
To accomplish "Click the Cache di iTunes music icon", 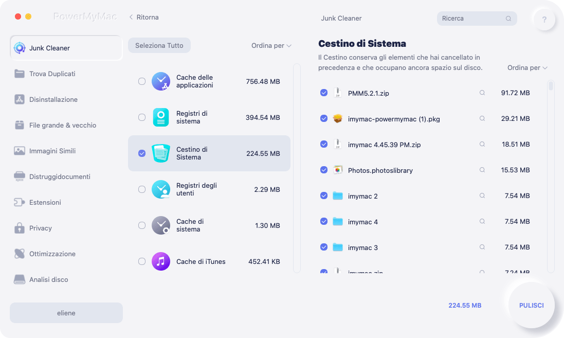I will pos(161,261).
